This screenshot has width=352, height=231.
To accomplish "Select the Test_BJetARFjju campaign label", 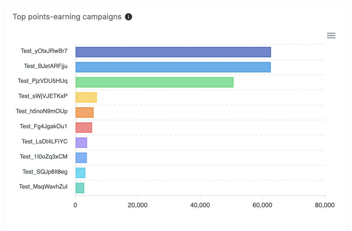I will pyautogui.click(x=45, y=66).
